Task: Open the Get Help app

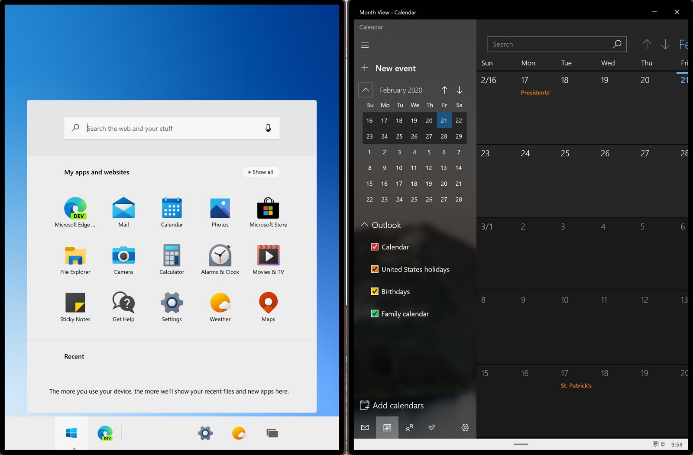Action: coord(123,303)
